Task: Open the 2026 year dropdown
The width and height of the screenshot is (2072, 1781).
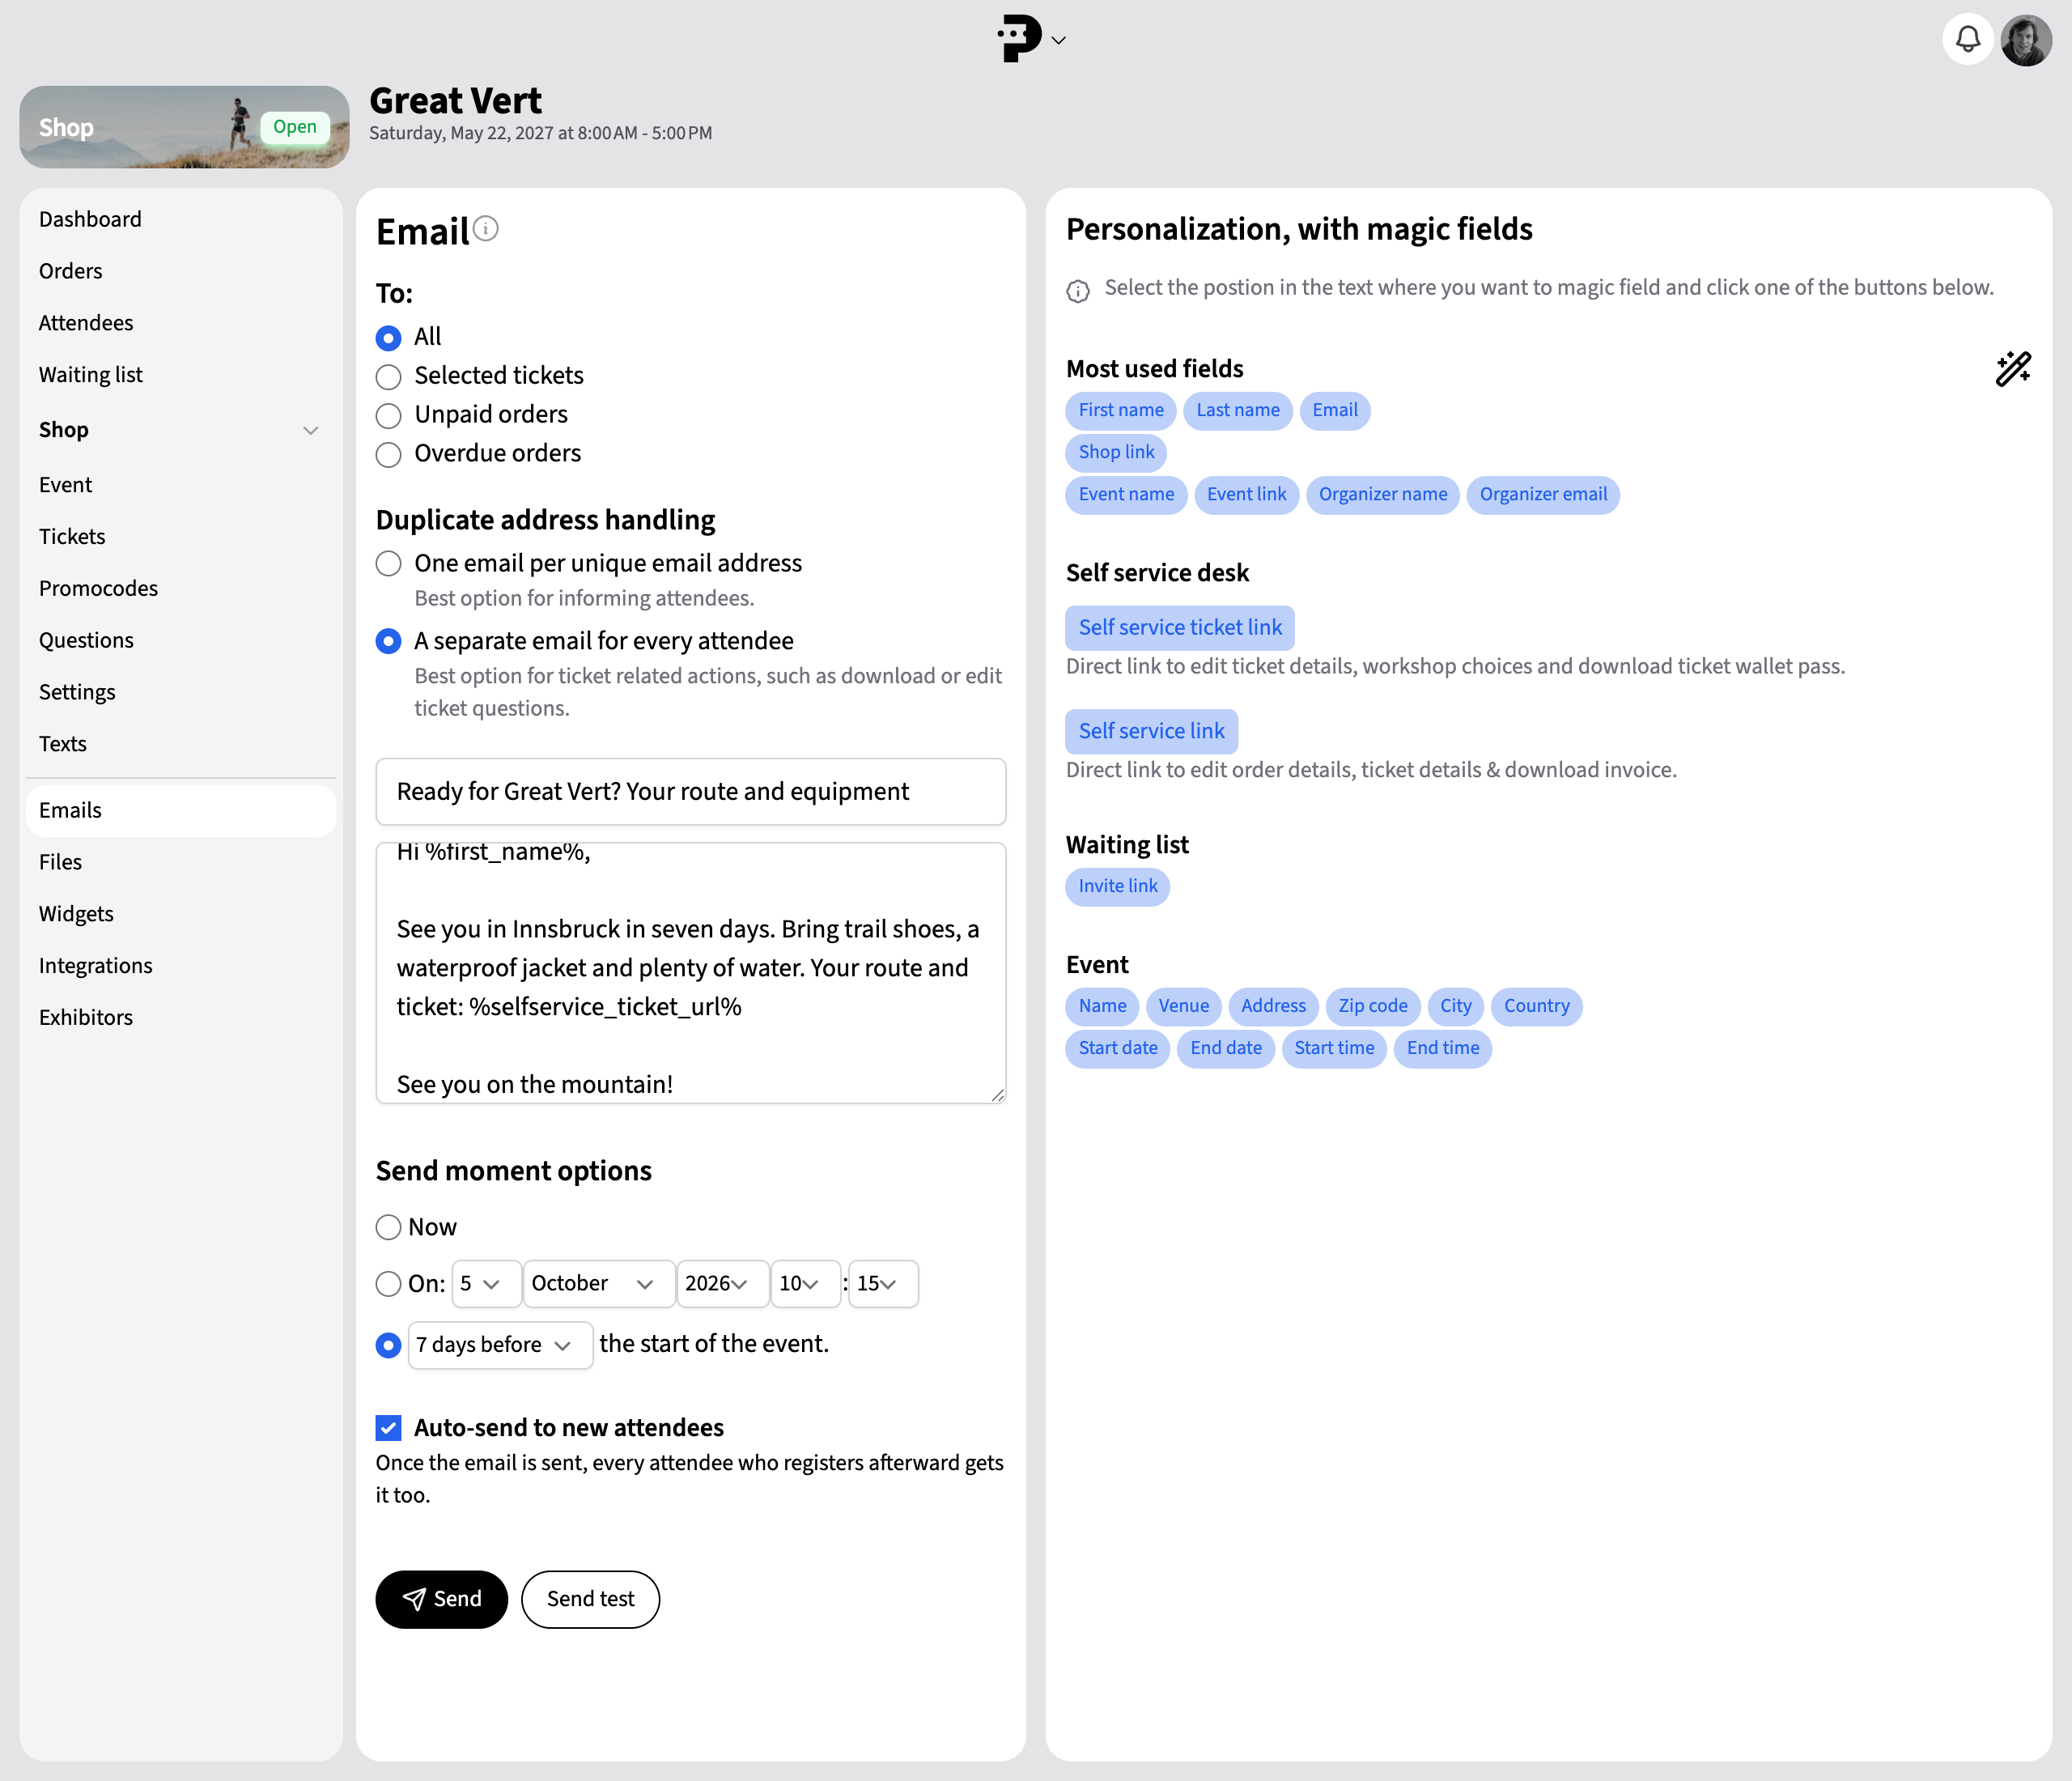Action: (723, 1284)
